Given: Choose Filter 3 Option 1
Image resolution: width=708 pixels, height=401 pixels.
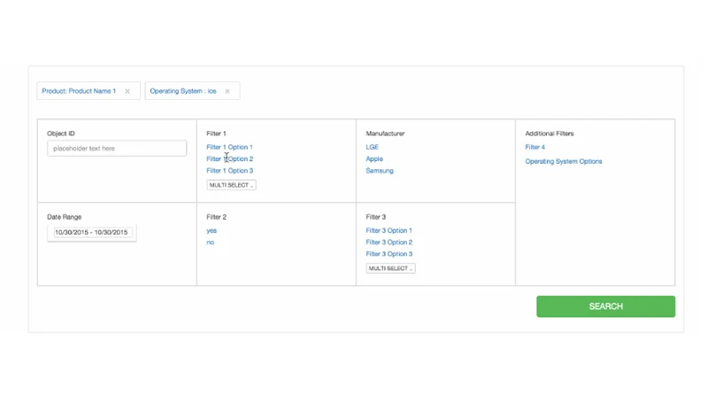Looking at the screenshot, I should (389, 231).
